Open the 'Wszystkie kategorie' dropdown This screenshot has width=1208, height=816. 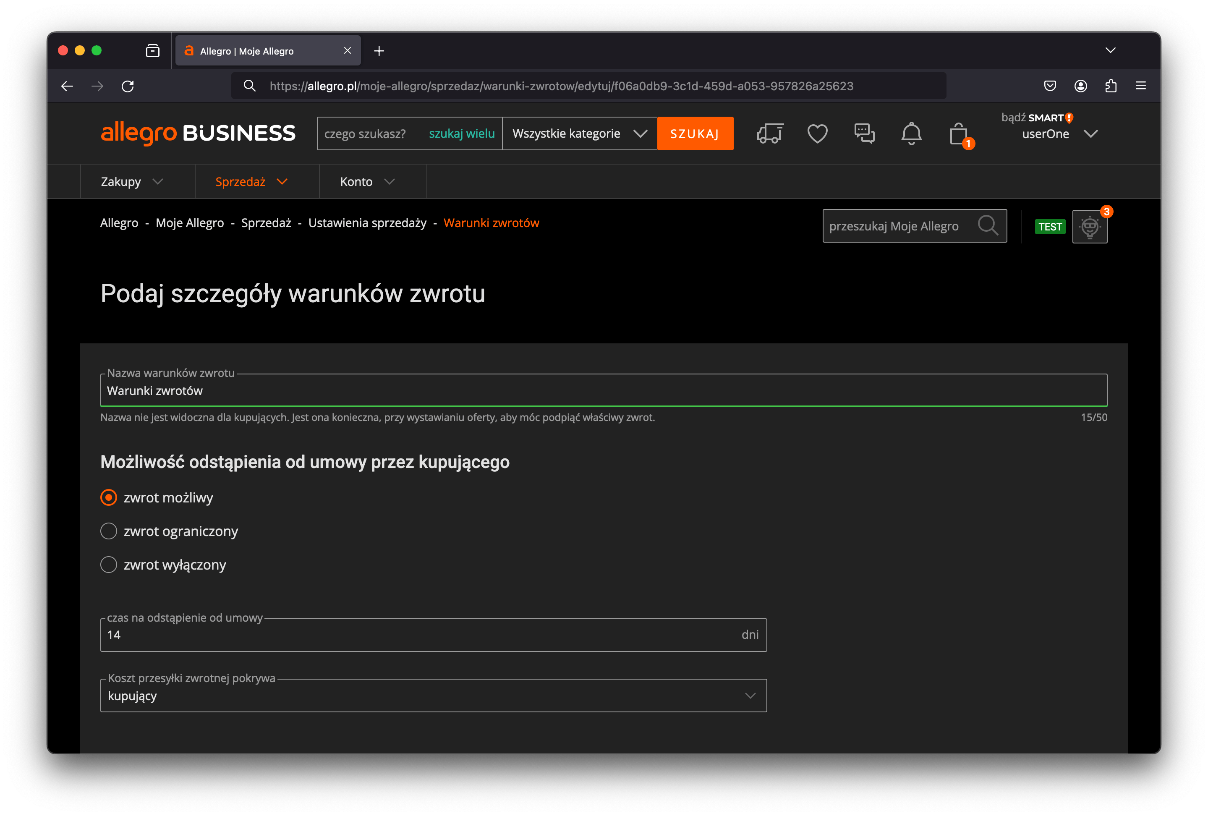pyautogui.click(x=580, y=133)
